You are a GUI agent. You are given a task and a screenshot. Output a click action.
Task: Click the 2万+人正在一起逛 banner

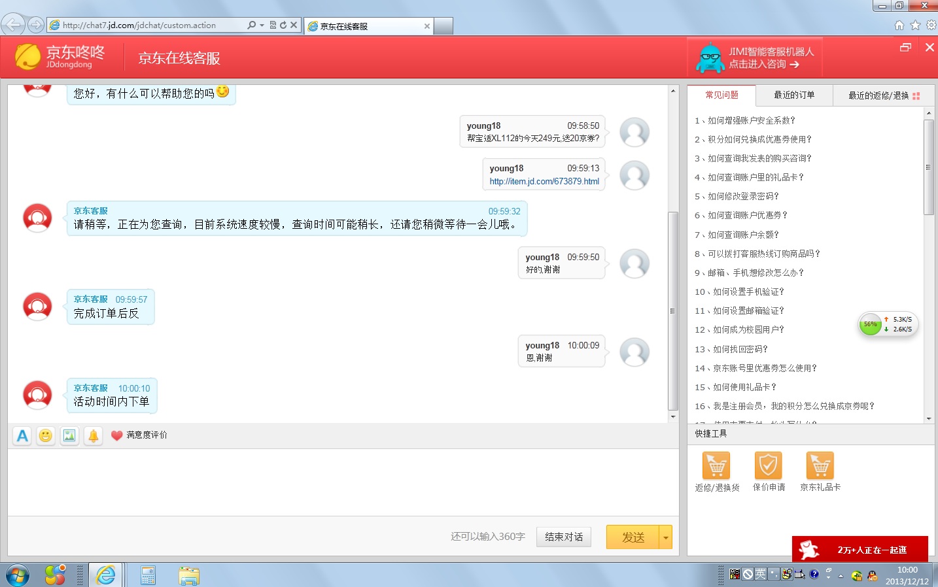pos(860,549)
